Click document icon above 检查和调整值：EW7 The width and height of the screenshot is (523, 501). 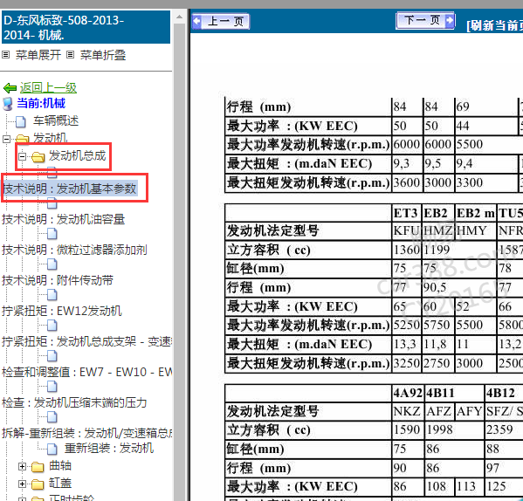[52, 356]
